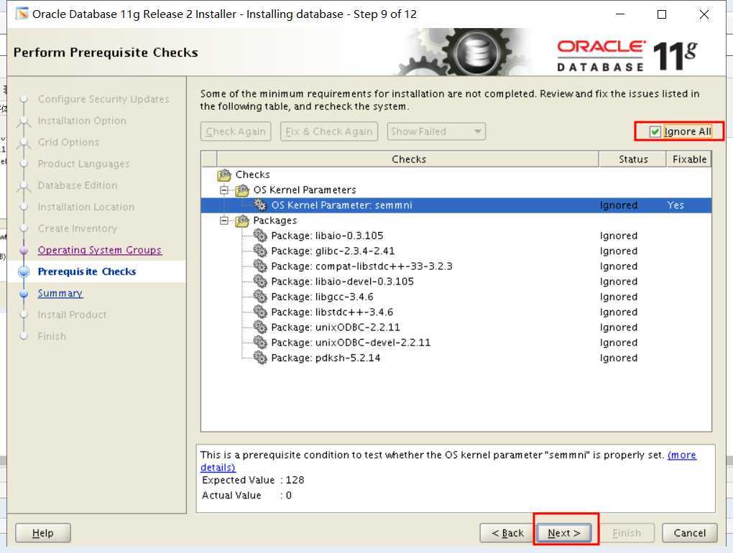Click the Status column header
Viewport: 733px width, 553px height.
click(x=633, y=159)
